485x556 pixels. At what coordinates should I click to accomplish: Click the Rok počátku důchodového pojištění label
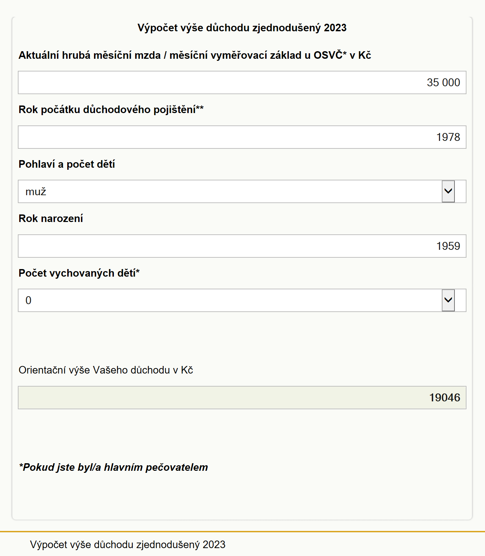point(111,110)
